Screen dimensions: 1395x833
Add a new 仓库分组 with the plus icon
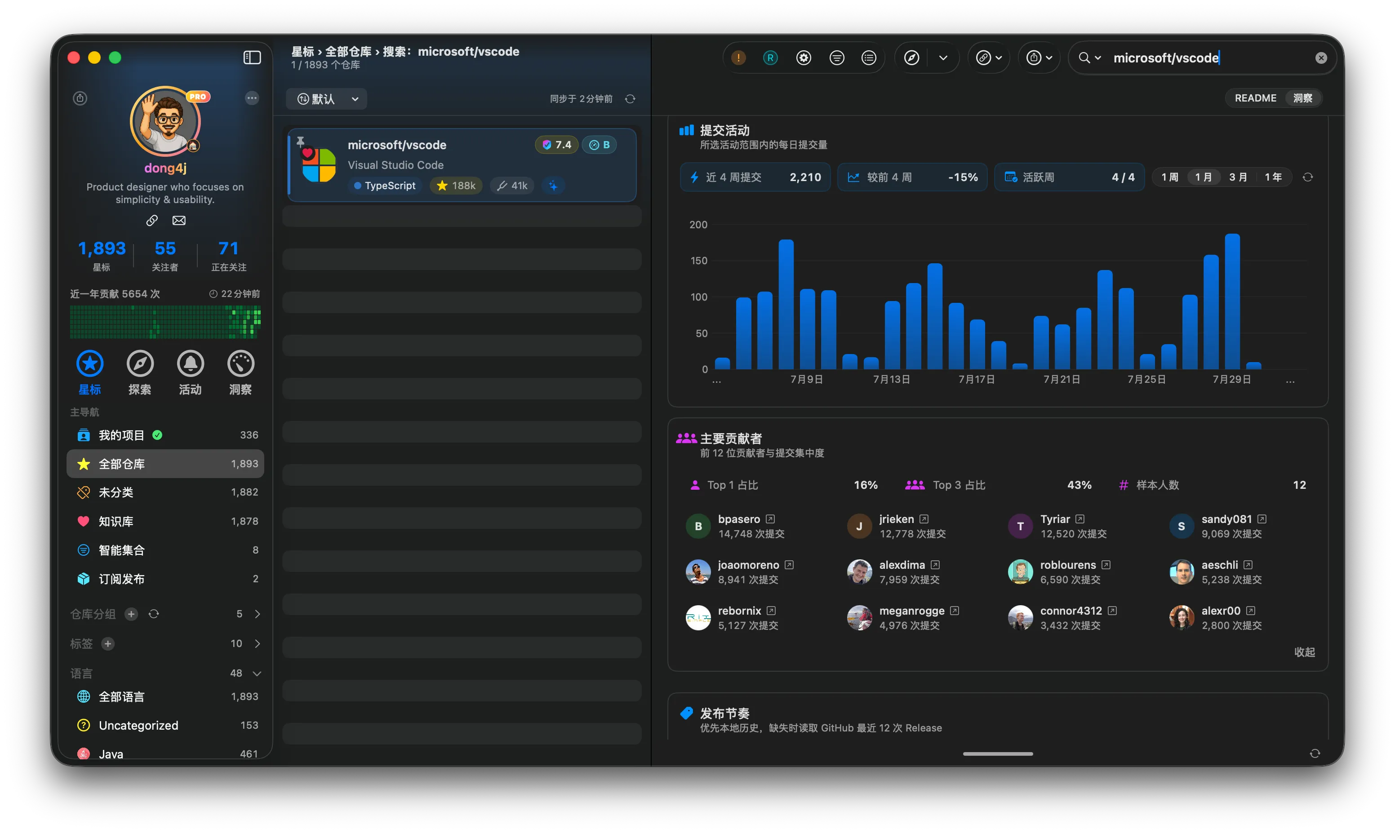tap(131, 614)
